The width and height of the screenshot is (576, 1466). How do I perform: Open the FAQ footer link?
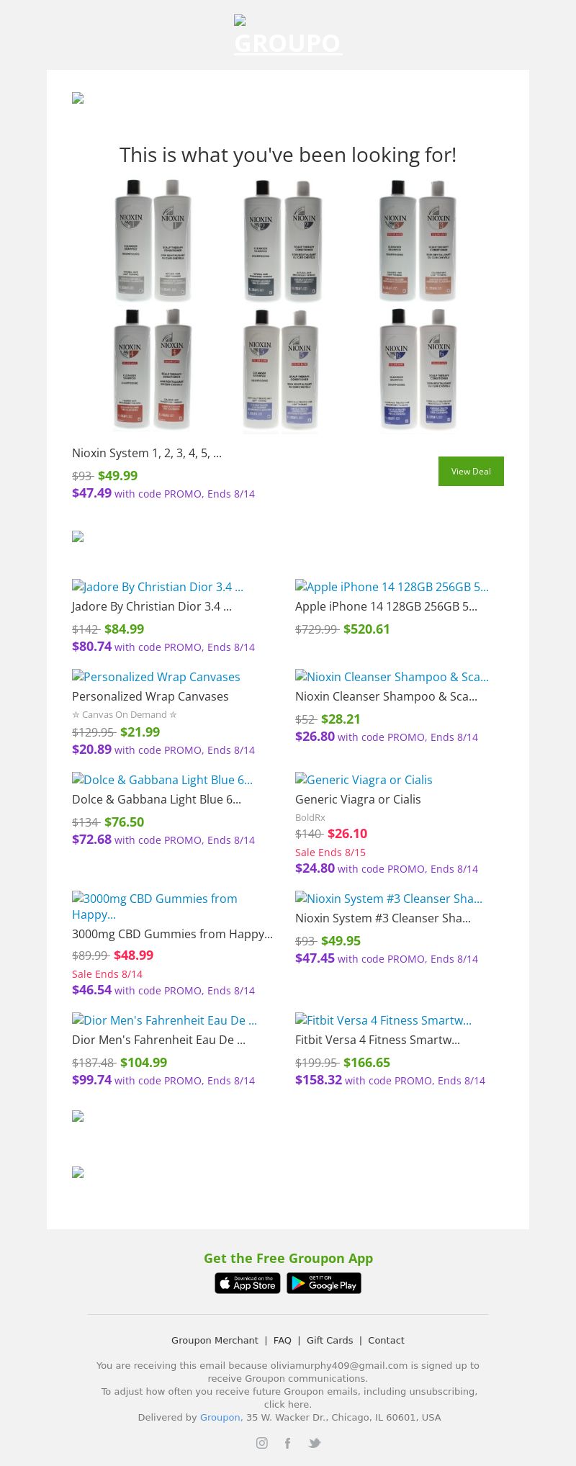tap(282, 1340)
